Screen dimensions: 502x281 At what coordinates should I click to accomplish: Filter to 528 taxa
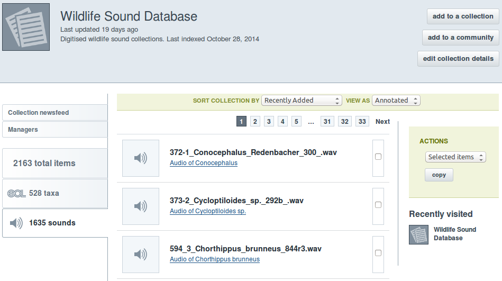55,193
